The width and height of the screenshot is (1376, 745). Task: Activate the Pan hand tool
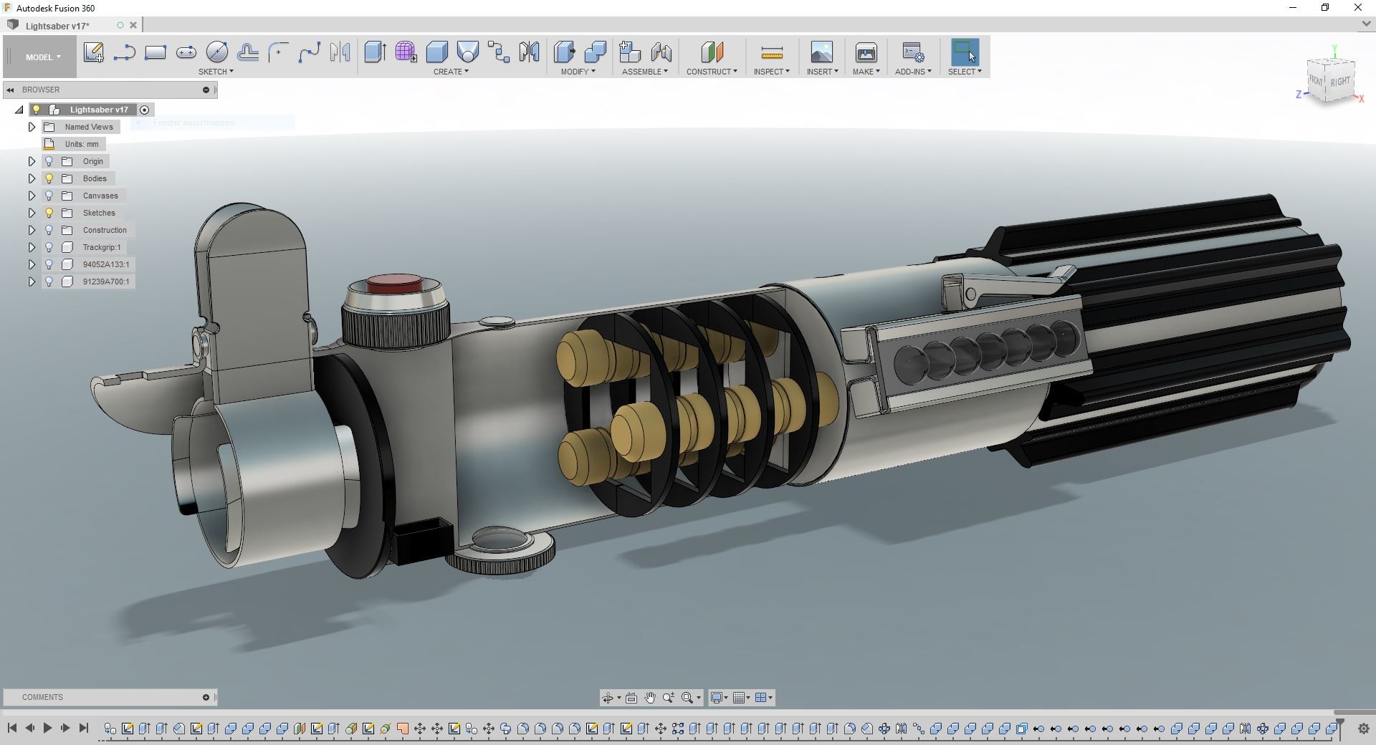(x=650, y=698)
